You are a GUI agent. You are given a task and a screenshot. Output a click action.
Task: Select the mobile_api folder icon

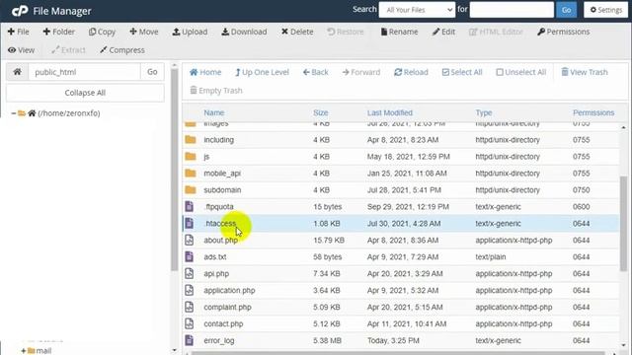(191, 174)
